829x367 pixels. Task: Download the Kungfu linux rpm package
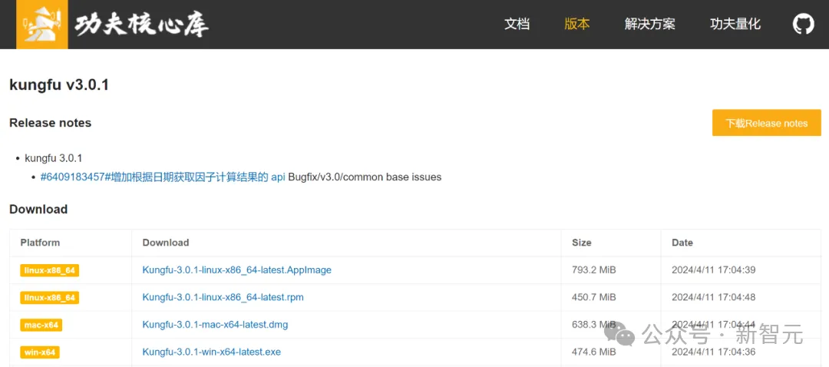coord(223,297)
